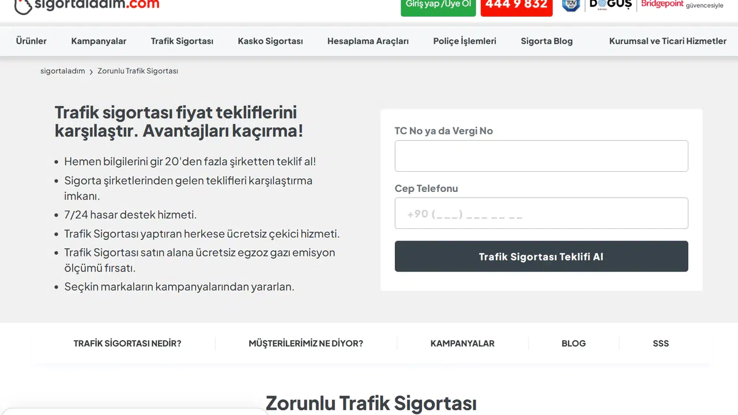Open Giriş yap / Üye Ol
The image size is (738, 415).
(x=438, y=5)
